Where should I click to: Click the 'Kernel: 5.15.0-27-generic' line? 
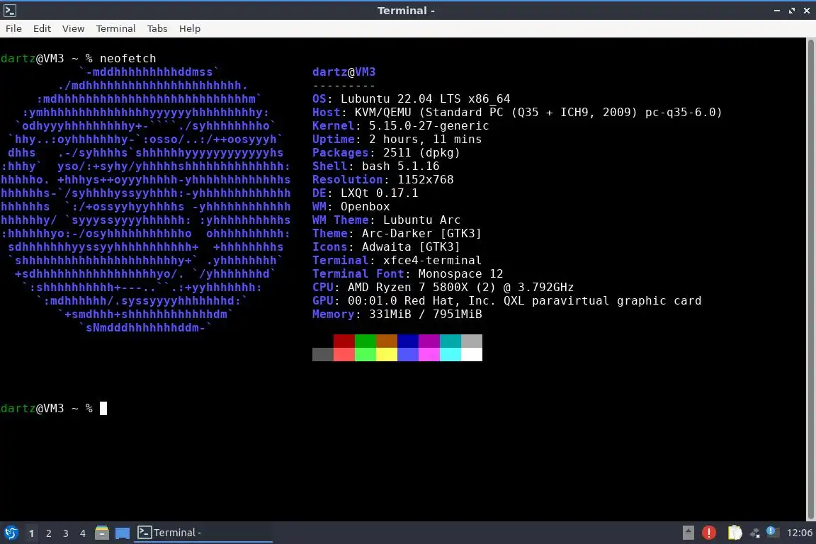point(400,126)
